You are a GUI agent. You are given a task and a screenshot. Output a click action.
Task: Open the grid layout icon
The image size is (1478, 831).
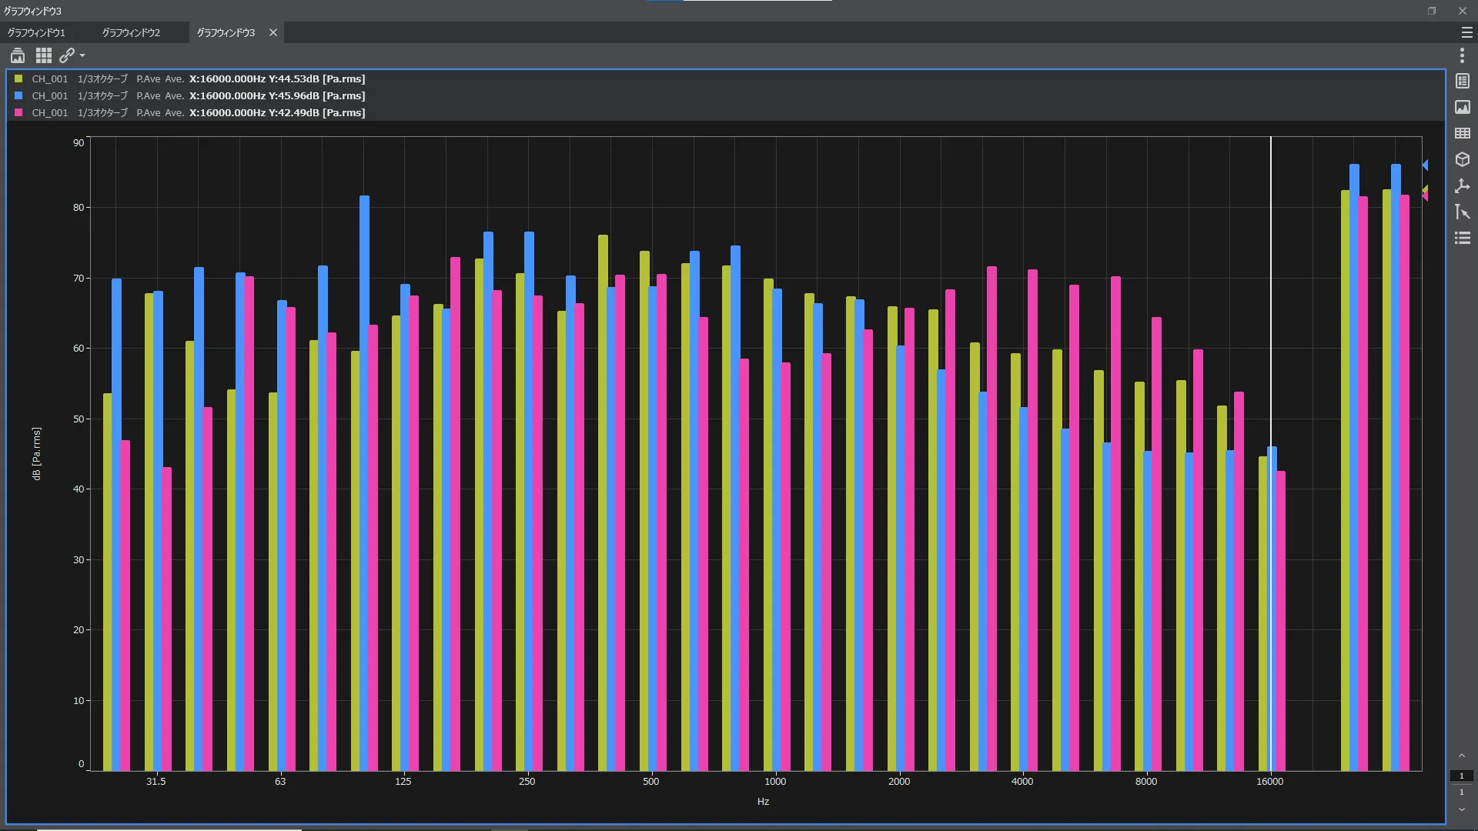click(44, 55)
